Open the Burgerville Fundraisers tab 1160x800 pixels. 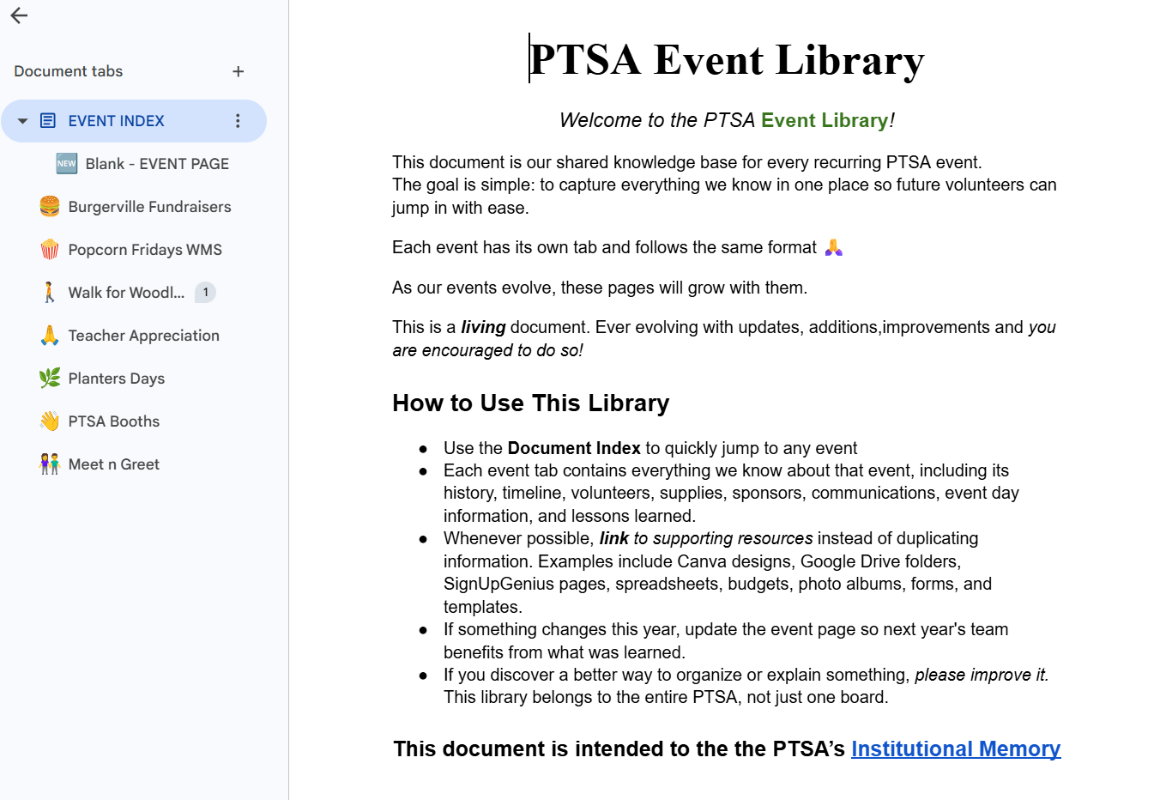149,207
